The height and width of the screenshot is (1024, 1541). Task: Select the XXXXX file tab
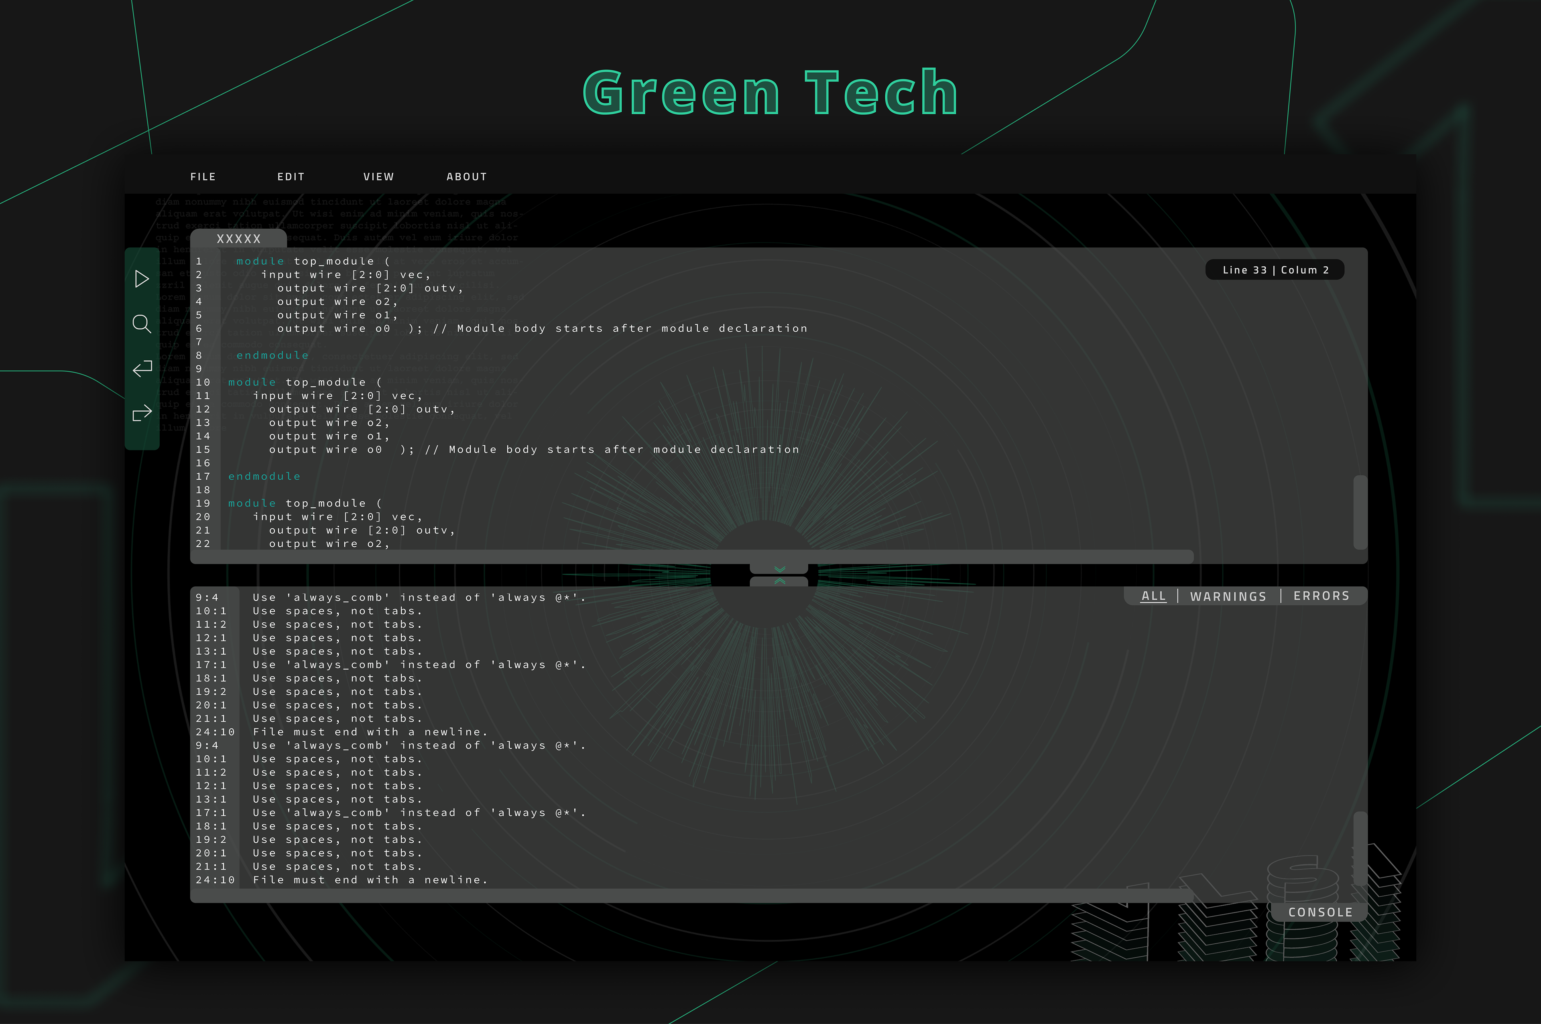tap(238, 239)
